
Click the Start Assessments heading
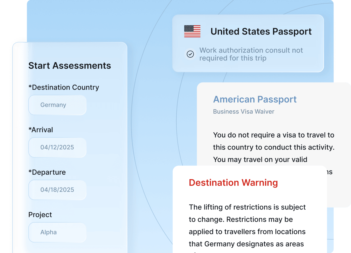pyautogui.click(x=70, y=66)
